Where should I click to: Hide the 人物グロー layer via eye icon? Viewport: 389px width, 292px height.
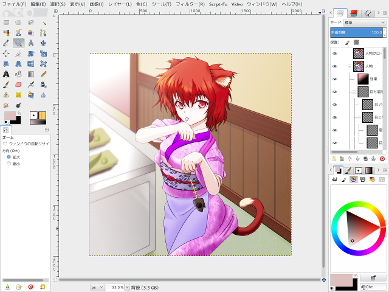[335, 54]
